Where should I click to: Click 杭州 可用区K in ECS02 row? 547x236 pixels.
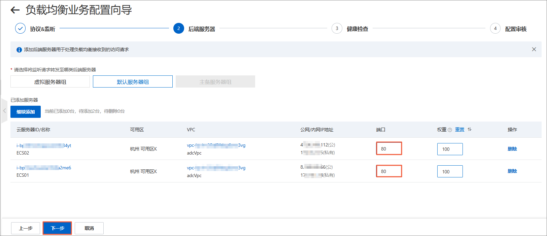143,149
